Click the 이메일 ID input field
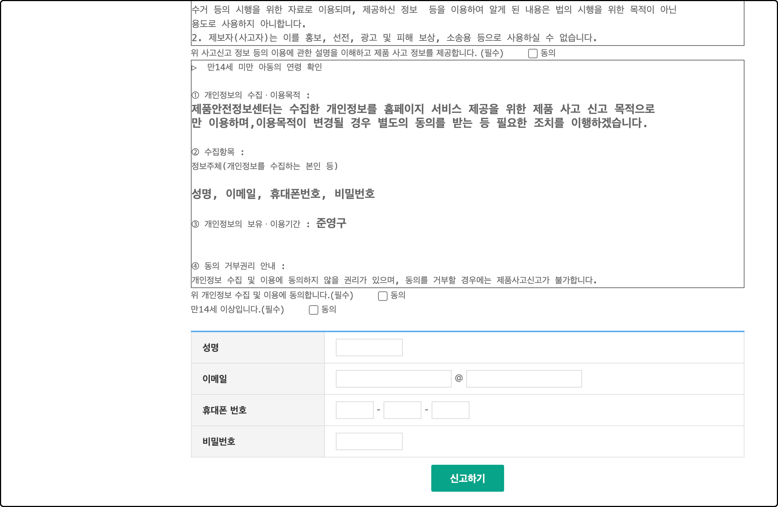 coord(393,379)
